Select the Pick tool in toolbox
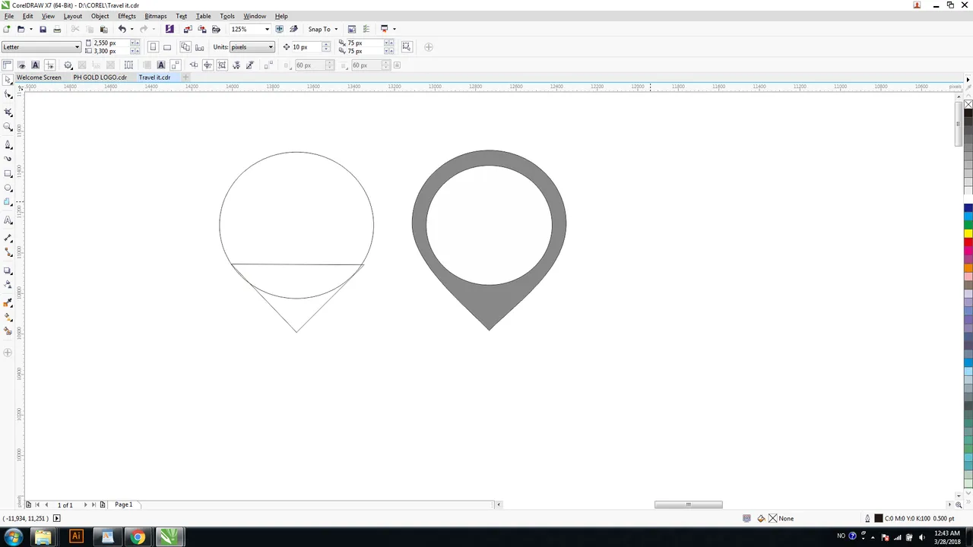The width and height of the screenshot is (973, 547). 8,79
